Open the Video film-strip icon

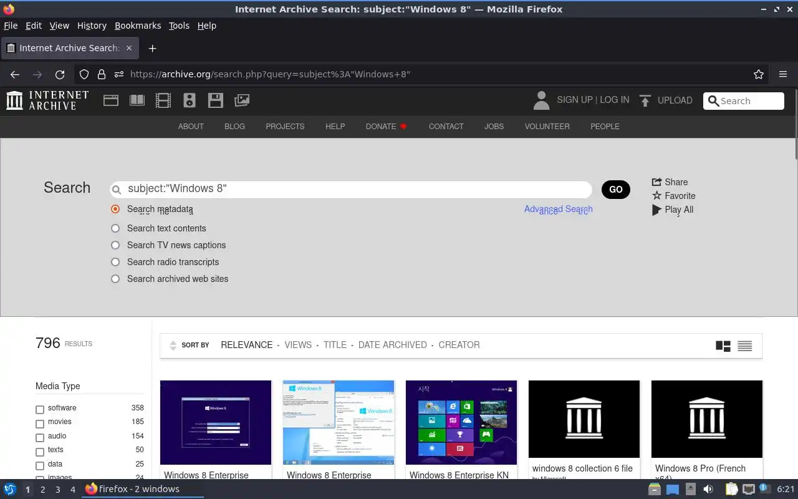[x=163, y=100]
